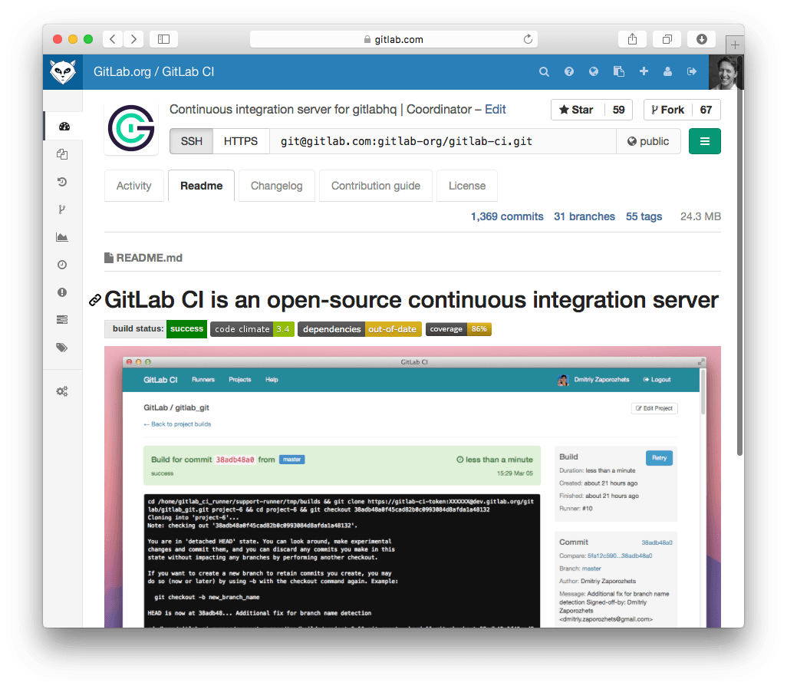Star the GitLab CI project
Image resolution: width=787 pixels, height=689 pixels.
[577, 110]
